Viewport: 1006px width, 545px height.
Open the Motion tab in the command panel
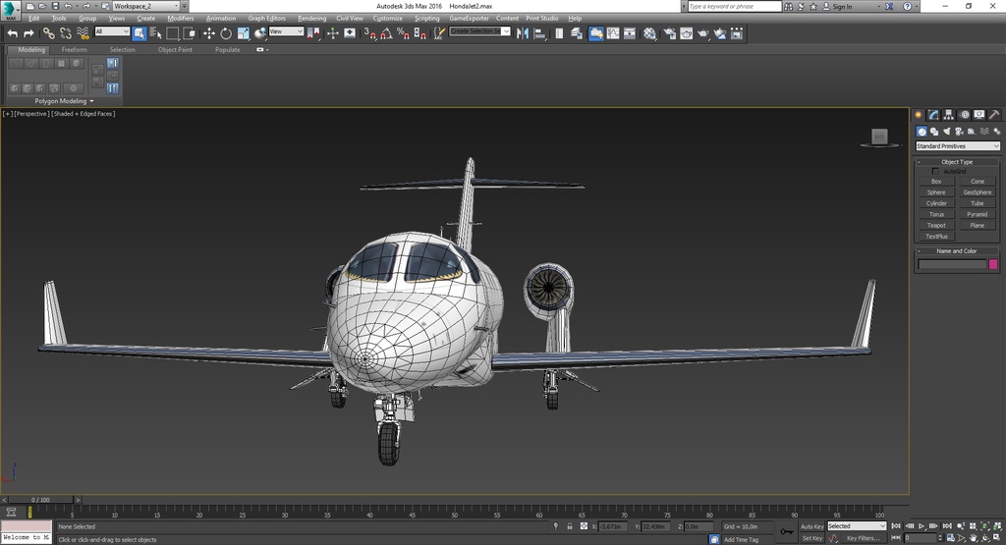coord(965,115)
